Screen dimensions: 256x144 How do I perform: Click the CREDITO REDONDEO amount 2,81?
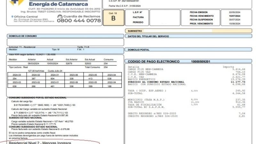click(x=242, y=116)
